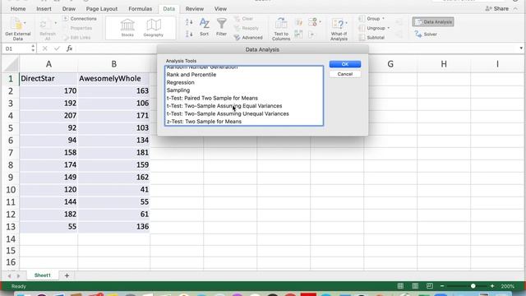Viewport: 526px width, 296px height.
Task: Open the Geography data type
Action: (154, 28)
